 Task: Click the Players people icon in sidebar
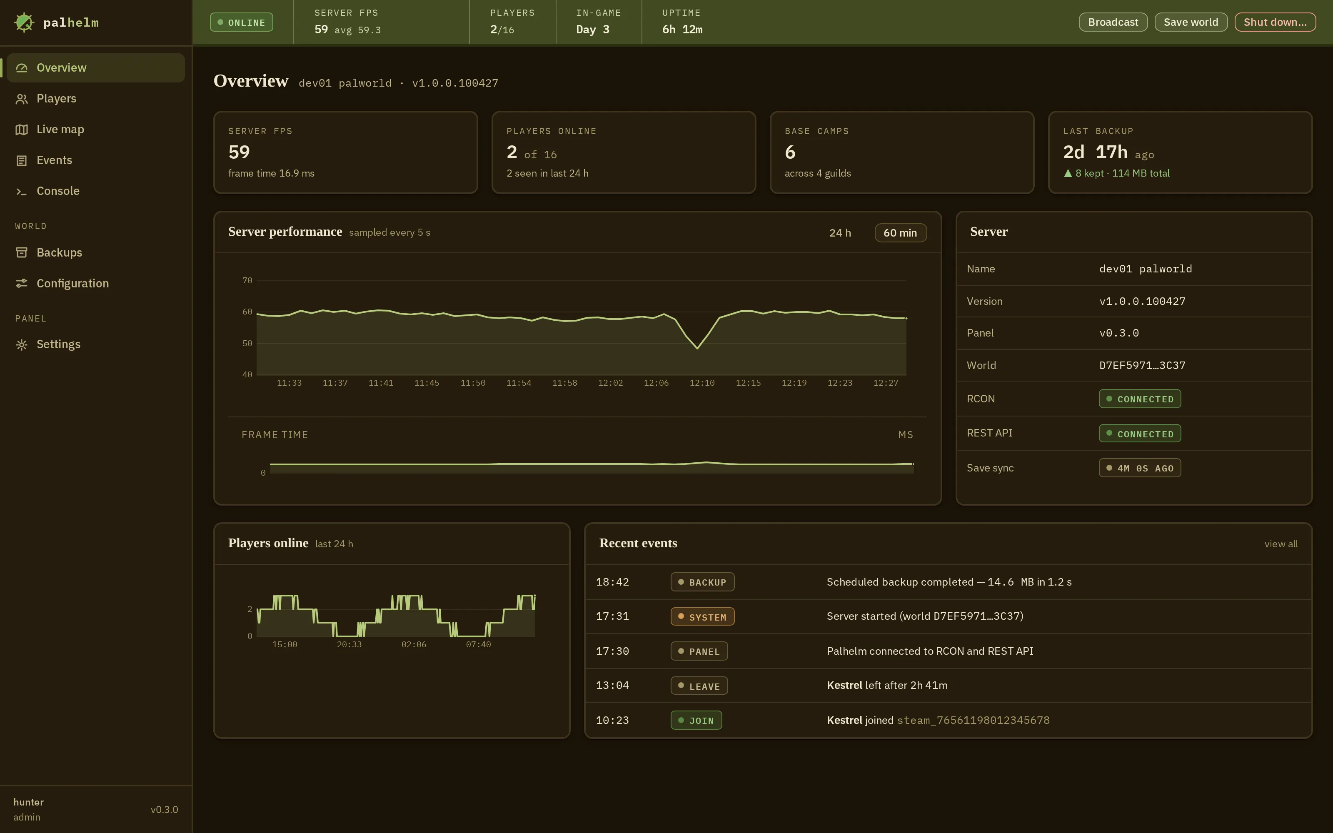[22, 99]
